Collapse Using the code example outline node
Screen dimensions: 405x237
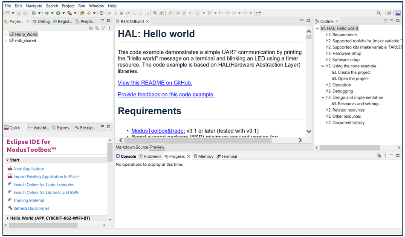323,66
